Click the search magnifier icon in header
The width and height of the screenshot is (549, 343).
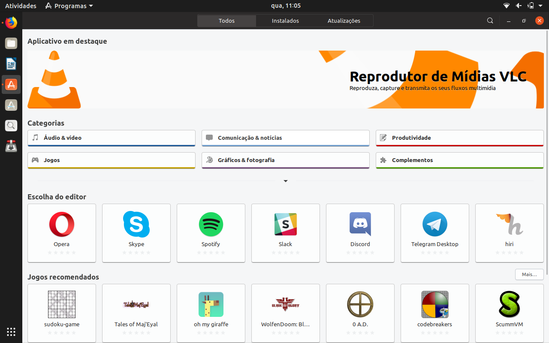coord(490,21)
